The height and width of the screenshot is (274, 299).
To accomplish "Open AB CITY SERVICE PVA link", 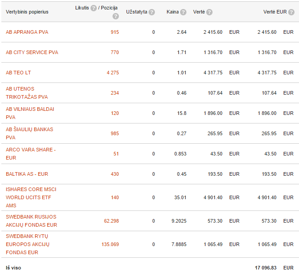I will [x=32, y=52].
